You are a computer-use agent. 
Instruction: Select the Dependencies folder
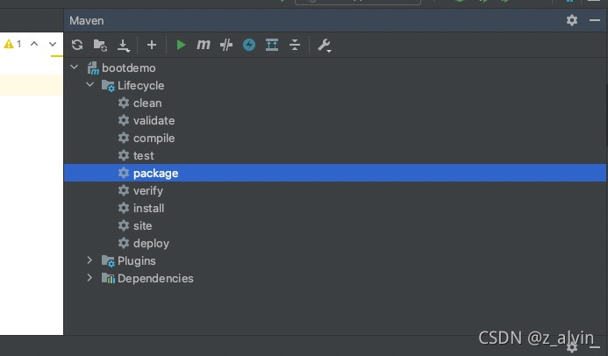click(x=155, y=279)
